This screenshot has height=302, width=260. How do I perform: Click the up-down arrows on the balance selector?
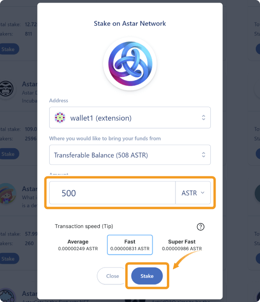tap(203, 155)
